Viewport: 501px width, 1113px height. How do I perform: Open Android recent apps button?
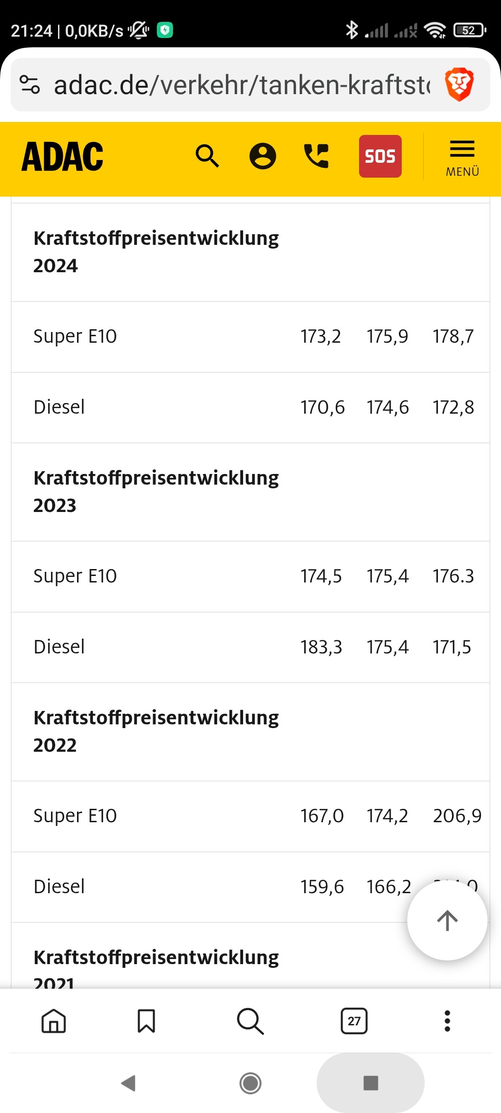371,1083
